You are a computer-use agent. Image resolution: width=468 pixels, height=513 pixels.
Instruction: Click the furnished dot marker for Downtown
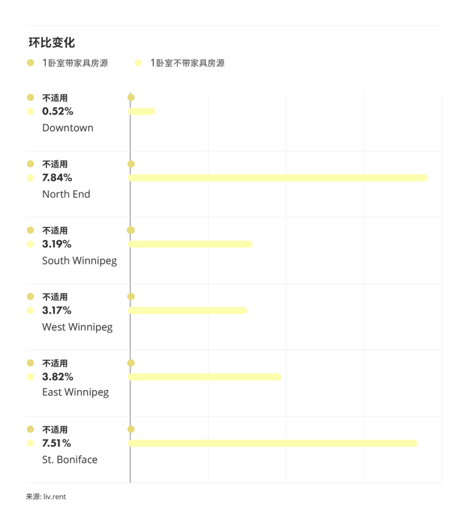[131, 98]
